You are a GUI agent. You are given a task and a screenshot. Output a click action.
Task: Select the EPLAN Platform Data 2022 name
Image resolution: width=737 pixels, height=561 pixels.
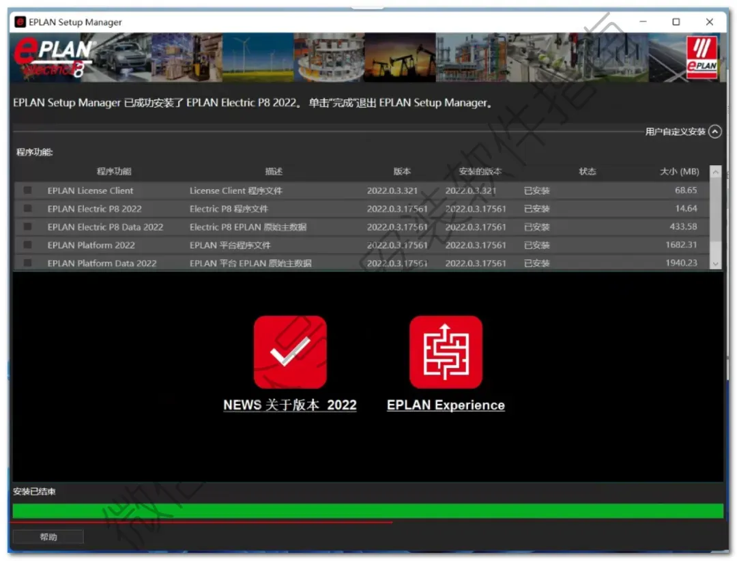coord(102,263)
